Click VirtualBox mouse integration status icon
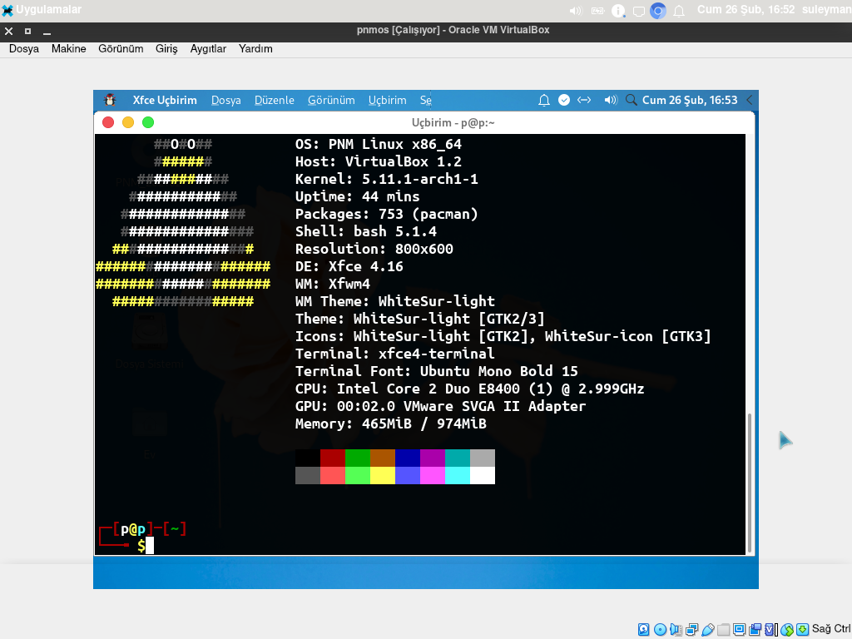Screen dimensions: 852x639 pyautogui.click(x=787, y=630)
